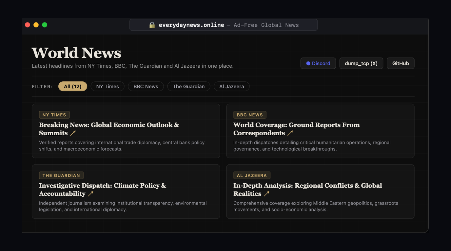Click the FILTER: label
Viewport: 451px width, 251px height.
(x=42, y=87)
